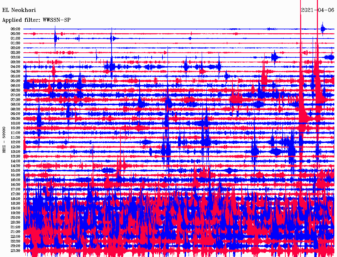Select the 16:30 time label
The width and height of the screenshot is (337, 257).
coord(15,185)
